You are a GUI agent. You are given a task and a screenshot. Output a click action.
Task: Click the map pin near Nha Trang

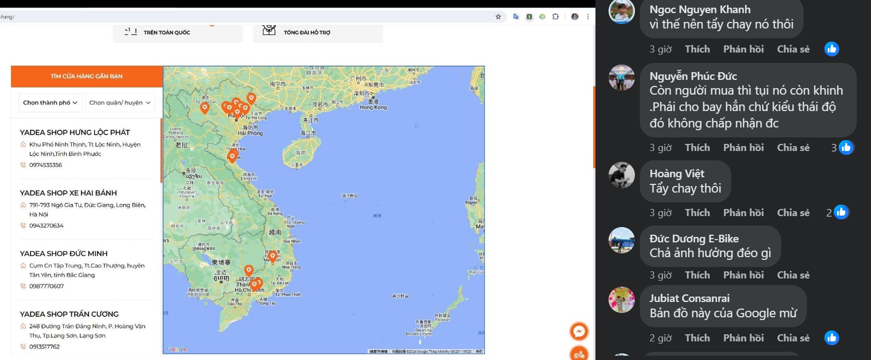tap(272, 256)
